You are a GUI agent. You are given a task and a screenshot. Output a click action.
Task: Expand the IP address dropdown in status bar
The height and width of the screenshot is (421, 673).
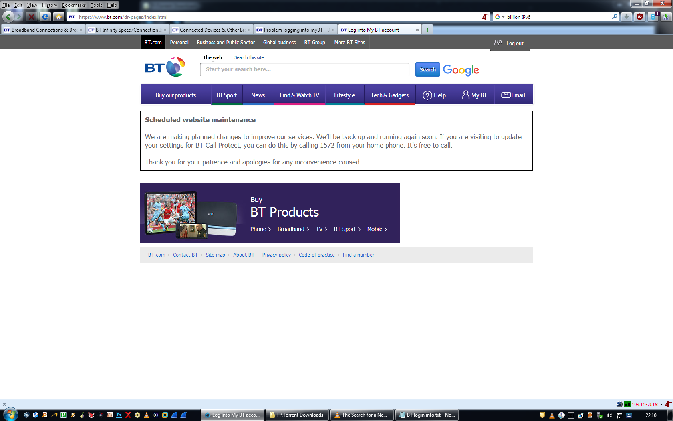(x=661, y=405)
